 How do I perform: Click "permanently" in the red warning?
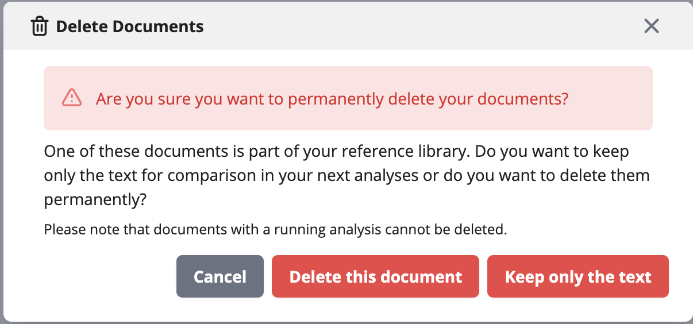point(336,99)
